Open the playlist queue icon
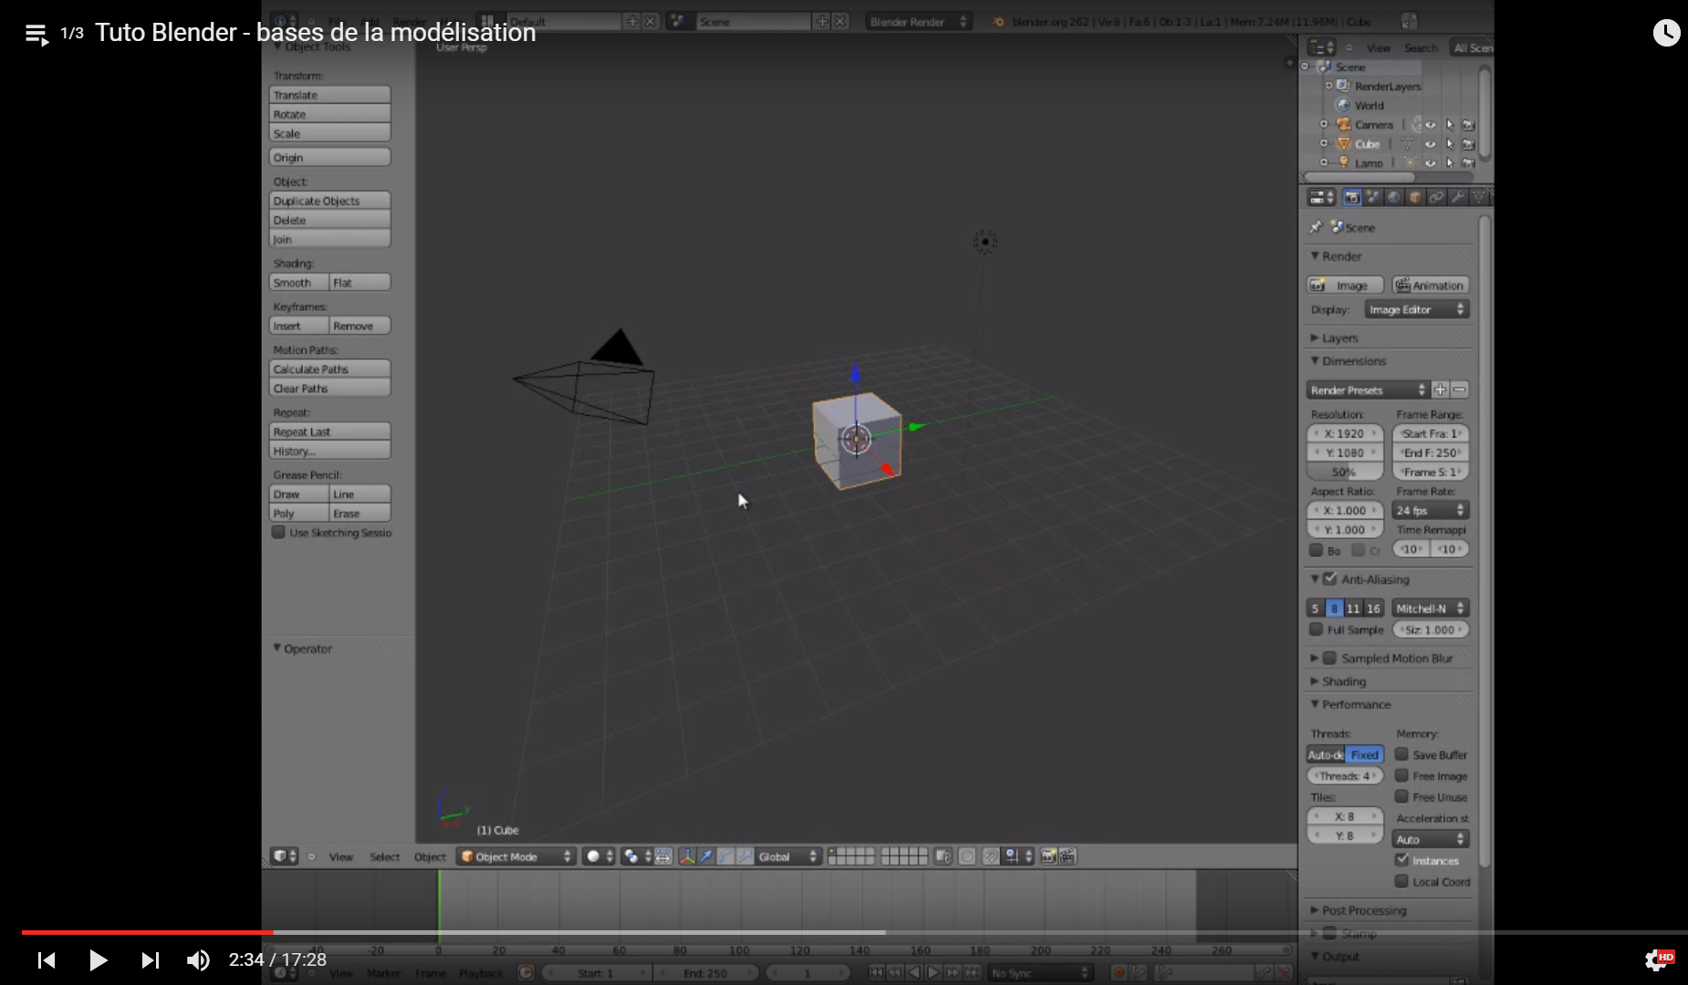The height and width of the screenshot is (985, 1688). pos(36,35)
